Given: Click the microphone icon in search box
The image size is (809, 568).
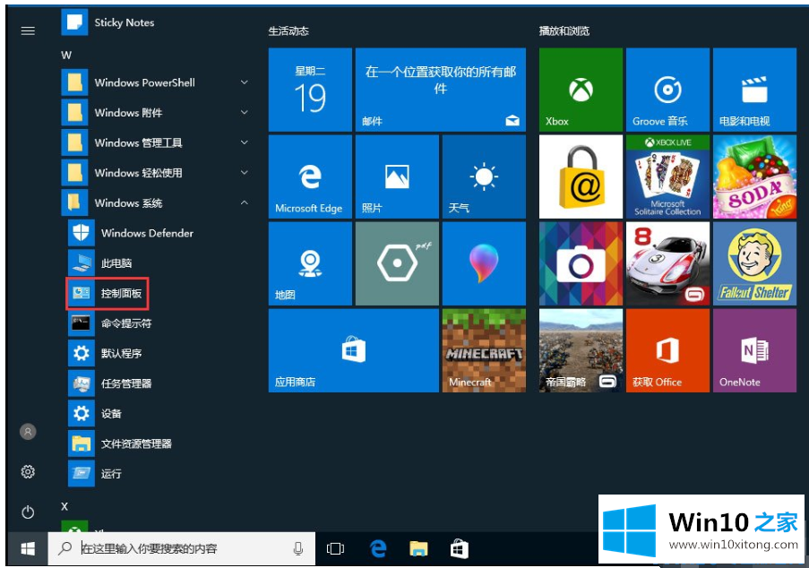Looking at the screenshot, I should tap(297, 548).
